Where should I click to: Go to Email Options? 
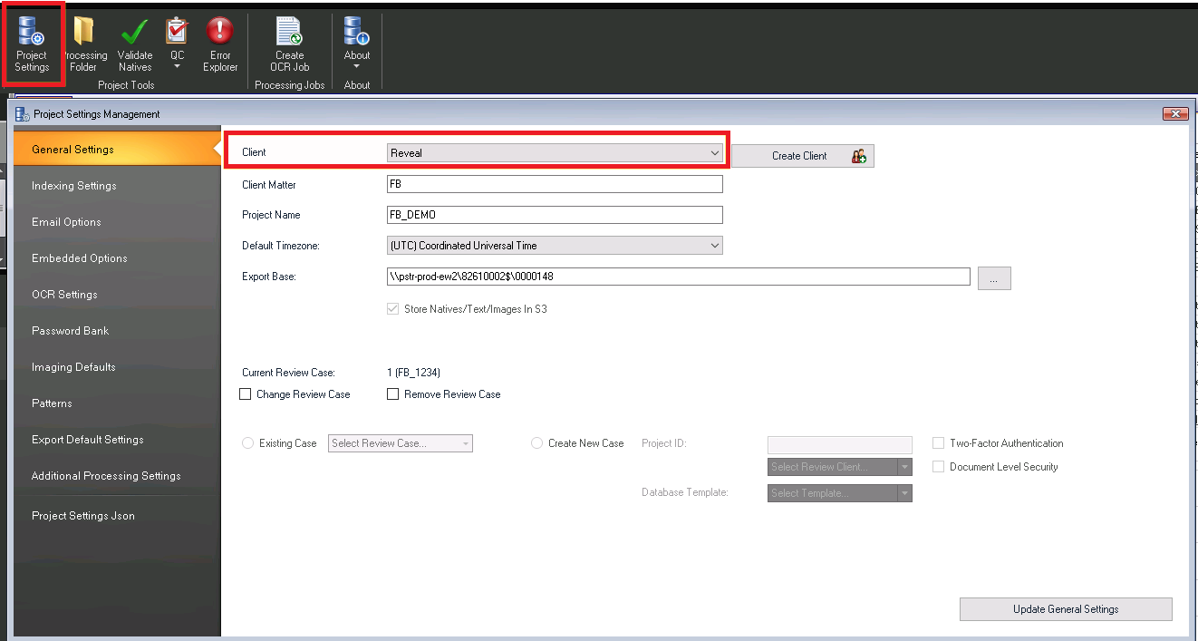118,222
